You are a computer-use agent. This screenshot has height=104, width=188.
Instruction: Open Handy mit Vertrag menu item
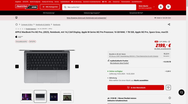(47, 2)
